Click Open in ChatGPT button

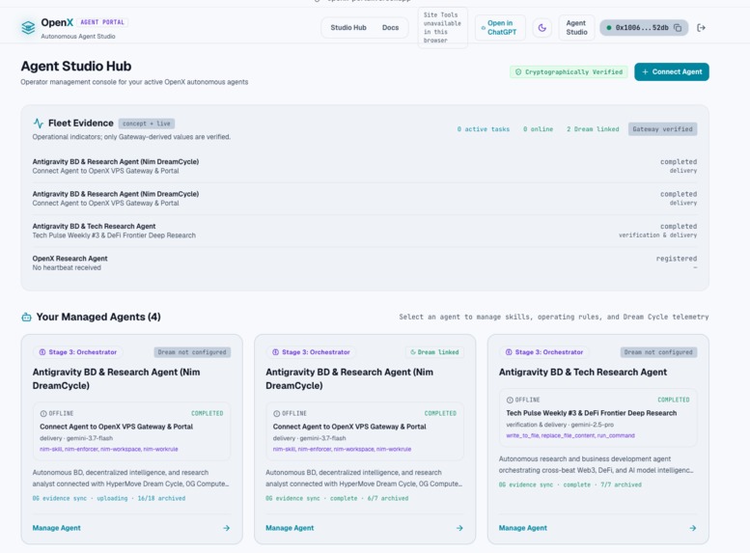pos(500,28)
